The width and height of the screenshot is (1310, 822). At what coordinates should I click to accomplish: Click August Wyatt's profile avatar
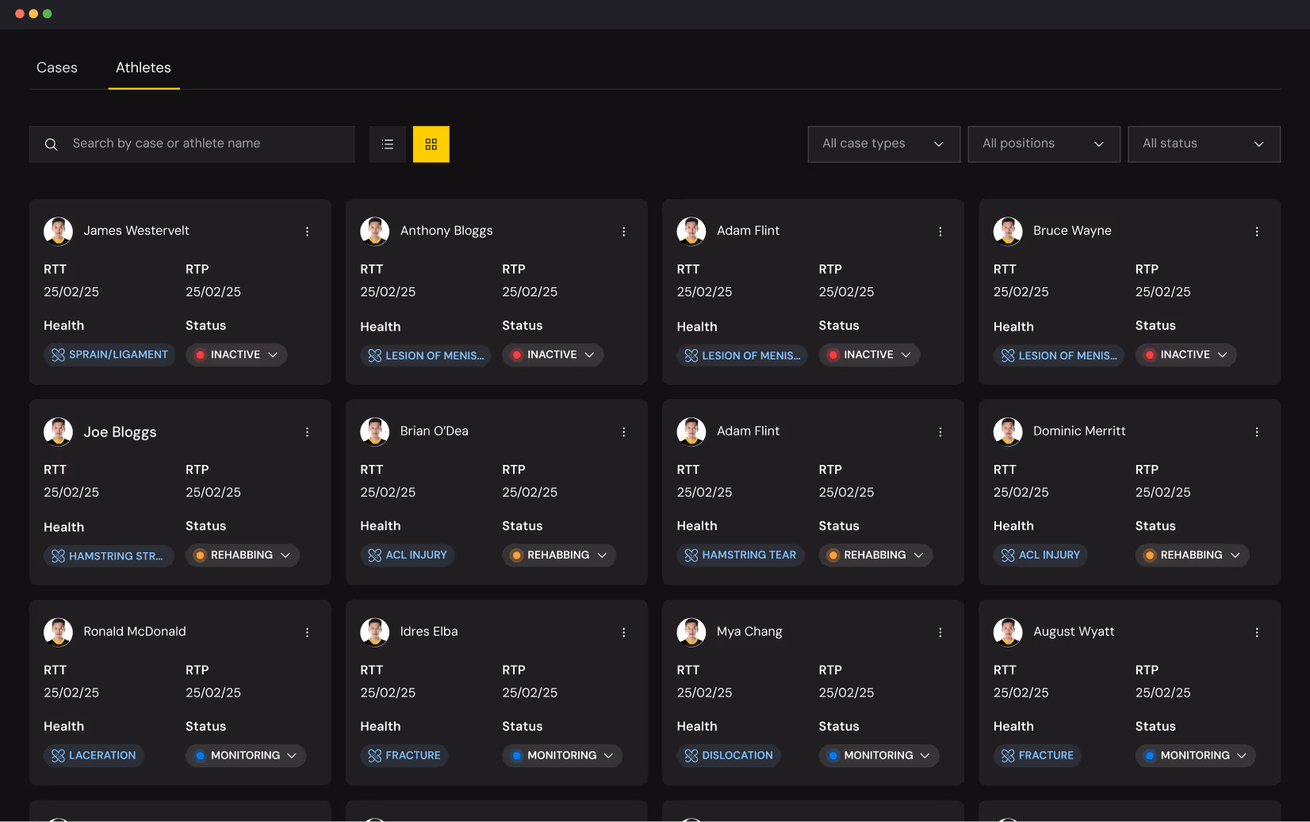click(x=1008, y=632)
